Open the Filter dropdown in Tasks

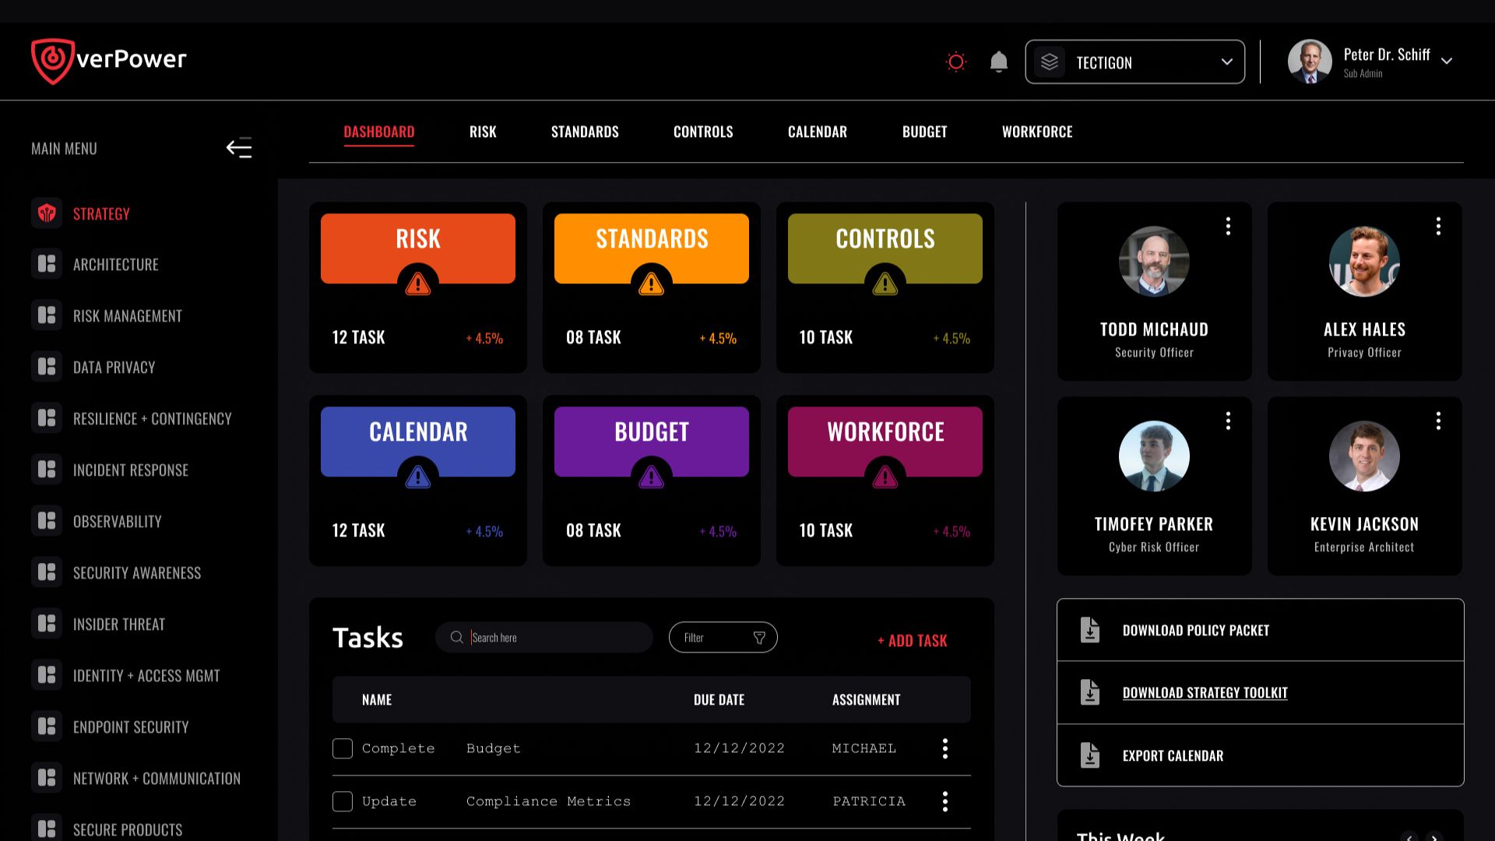point(723,638)
